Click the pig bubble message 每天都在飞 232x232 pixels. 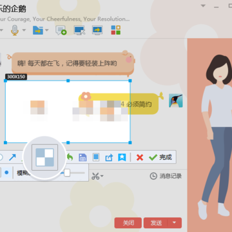point(73,63)
